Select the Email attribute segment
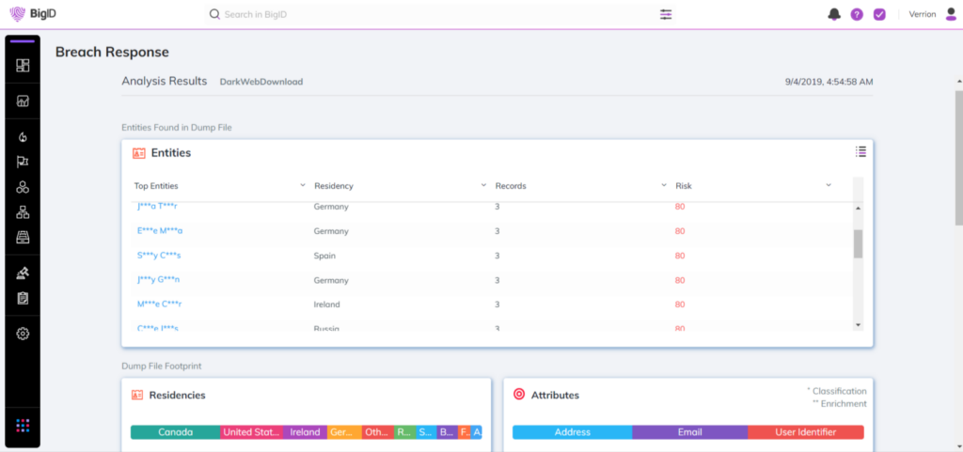Viewport: 963px width, 452px height. [689, 432]
